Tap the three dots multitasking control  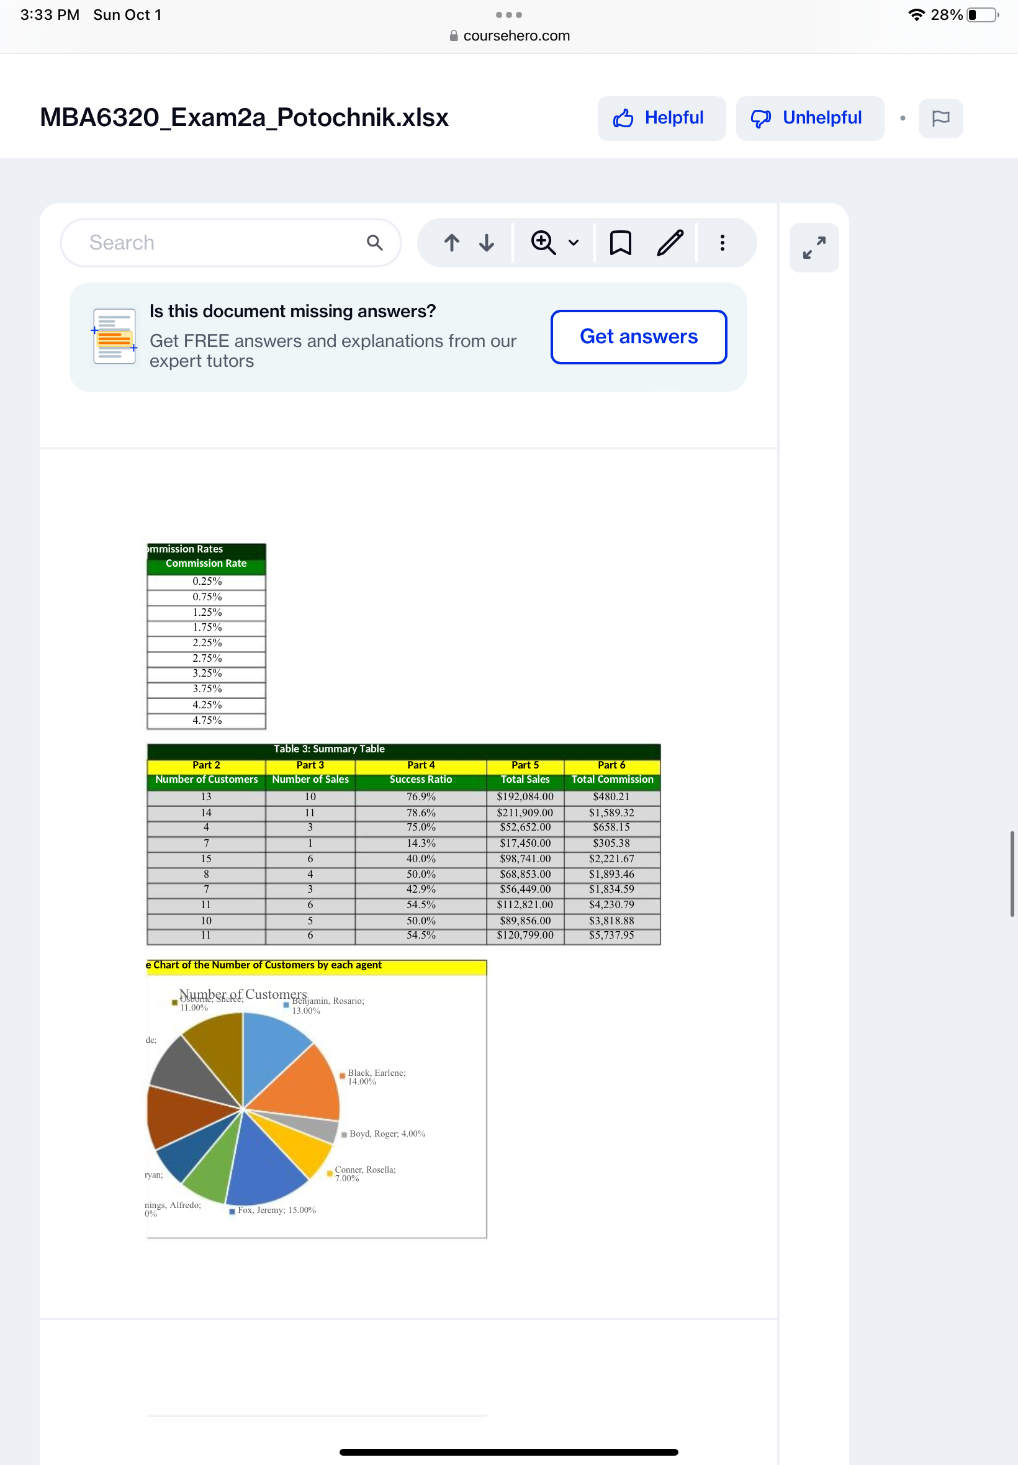[509, 15]
